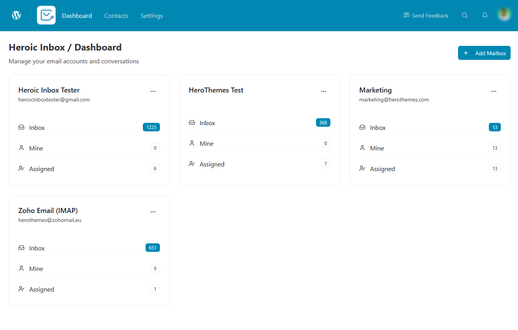Click the Mine icon in HeroThemes Test mailbox
This screenshot has height=330, width=518.
(191, 143)
